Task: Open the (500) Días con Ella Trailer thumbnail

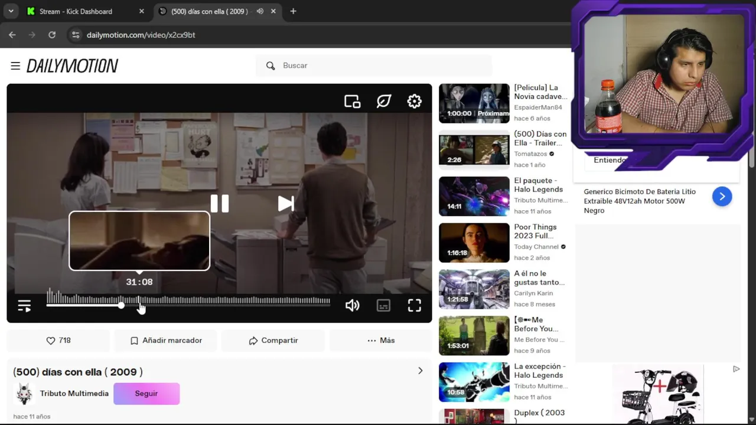Action: [x=474, y=150]
